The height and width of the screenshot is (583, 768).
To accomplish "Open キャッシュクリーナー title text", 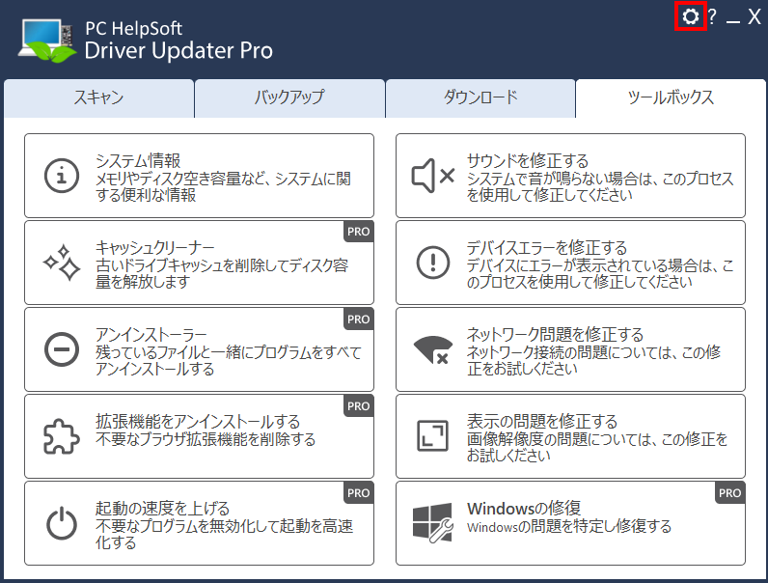I will [x=155, y=247].
